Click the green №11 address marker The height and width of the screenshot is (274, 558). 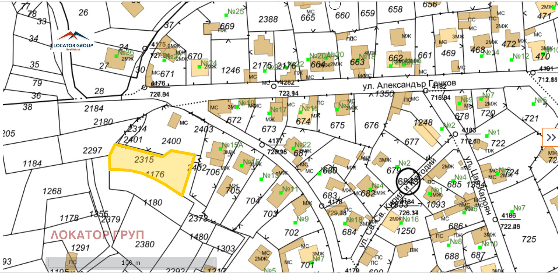(x=281, y=192)
